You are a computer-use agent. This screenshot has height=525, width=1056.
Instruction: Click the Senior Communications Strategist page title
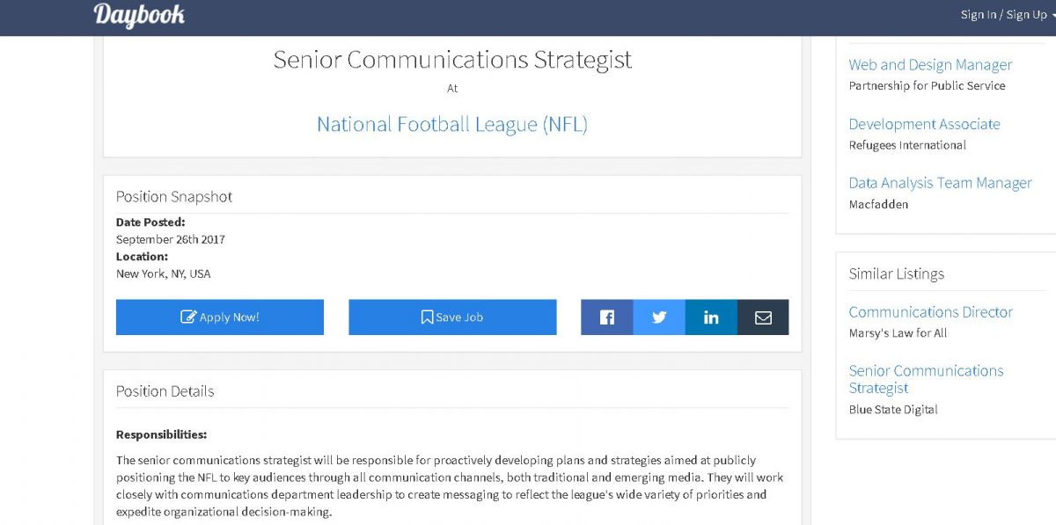click(x=452, y=60)
